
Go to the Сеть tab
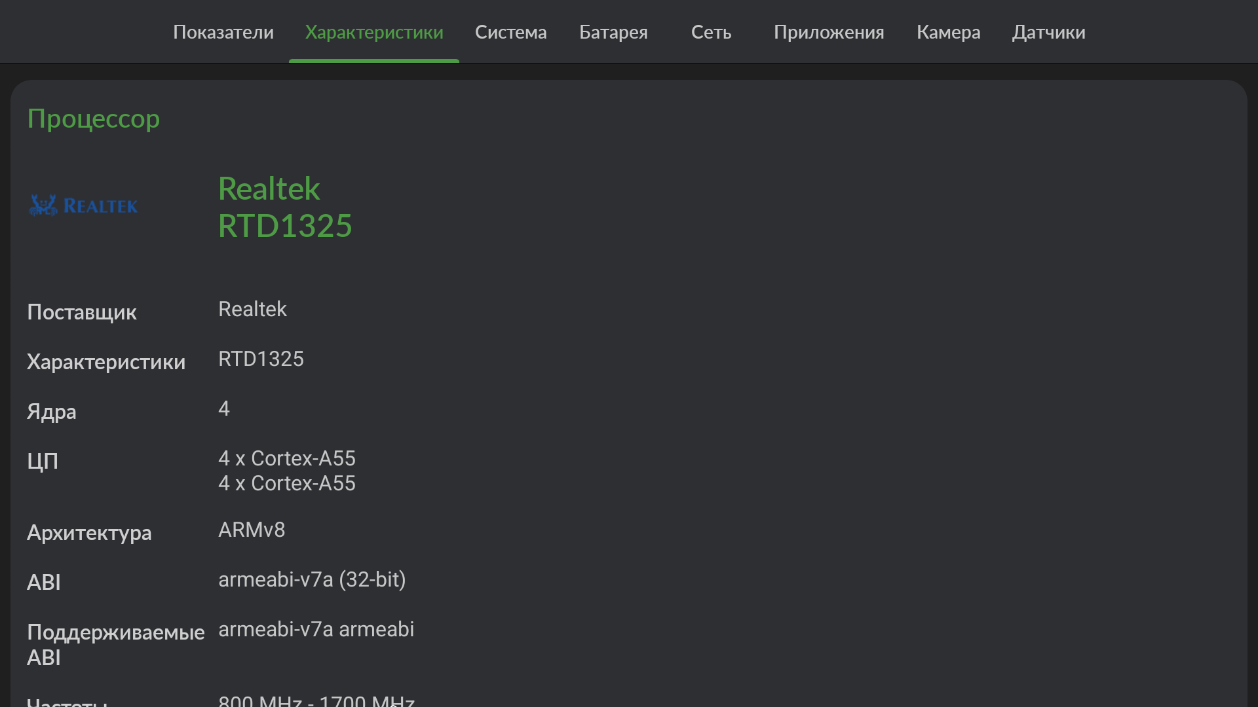pos(711,32)
